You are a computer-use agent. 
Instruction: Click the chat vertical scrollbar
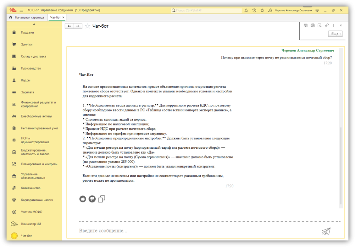point(341,166)
